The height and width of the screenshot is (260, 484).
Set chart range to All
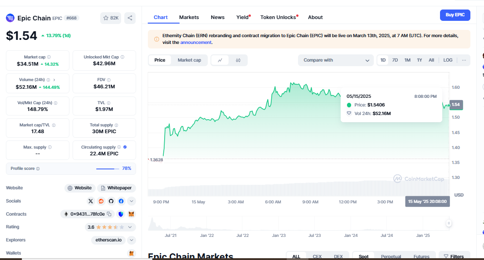[431, 60]
